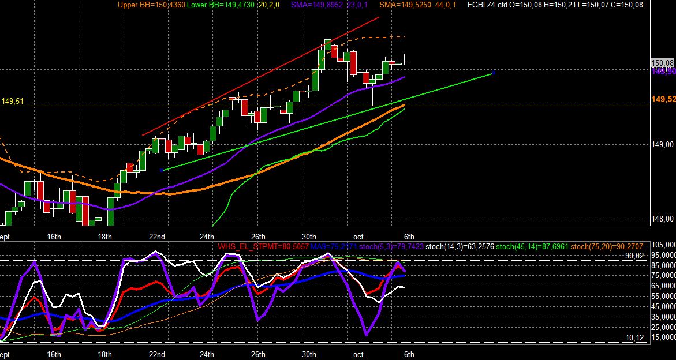Click the '148,00' price-axis label
This screenshot has width=676, height=360.
(x=663, y=219)
